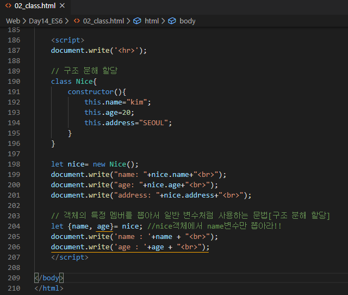Click line number 209 in the gutter
The width and height of the screenshot is (348, 295).
pyautogui.click(x=14, y=278)
